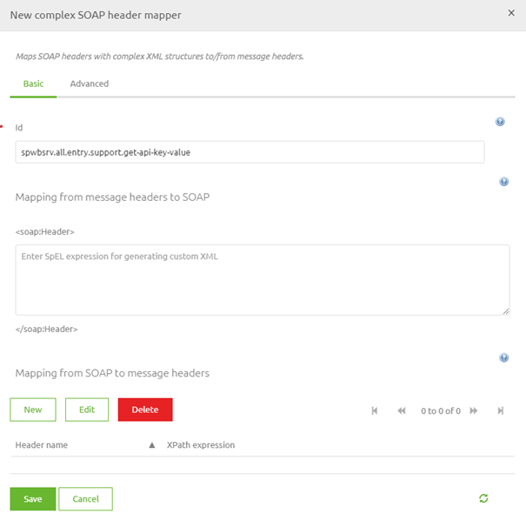The width and height of the screenshot is (526, 520).
Task: Switch to the Advanced tab
Action: [90, 83]
